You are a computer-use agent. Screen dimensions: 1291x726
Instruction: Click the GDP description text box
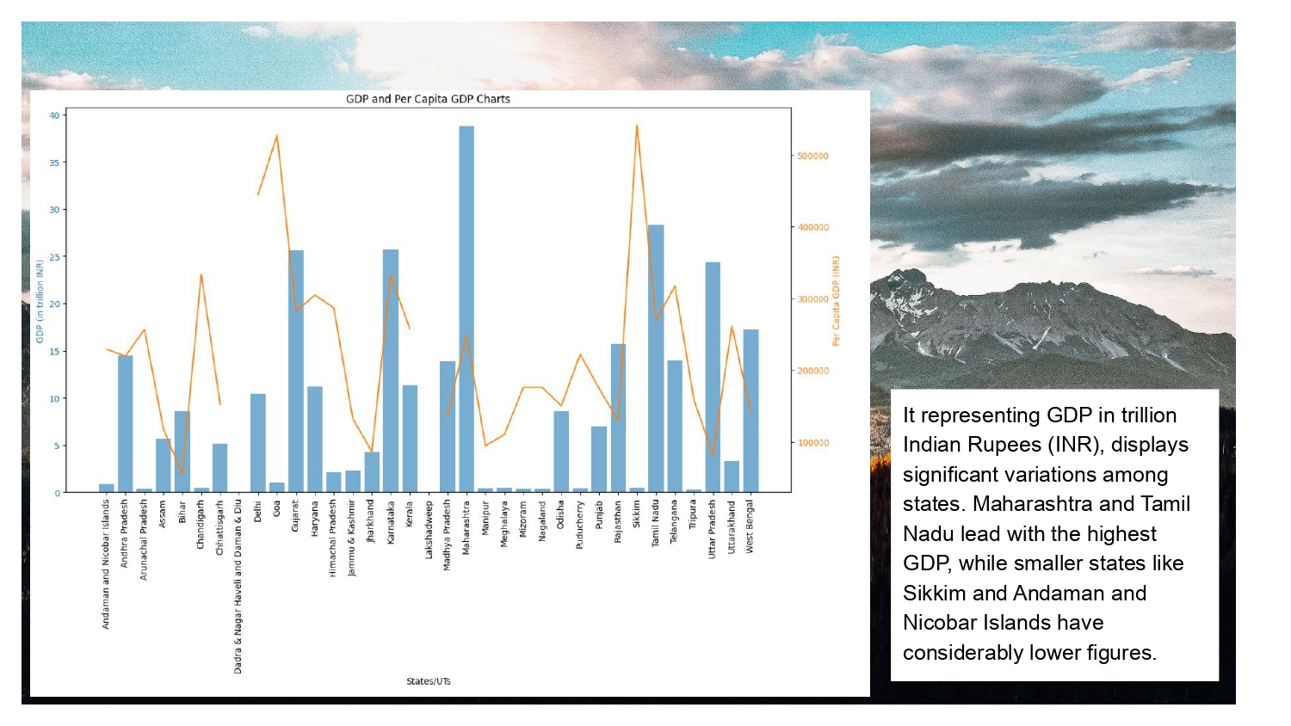pos(1054,534)
